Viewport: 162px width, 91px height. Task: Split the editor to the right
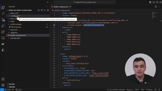156,7
